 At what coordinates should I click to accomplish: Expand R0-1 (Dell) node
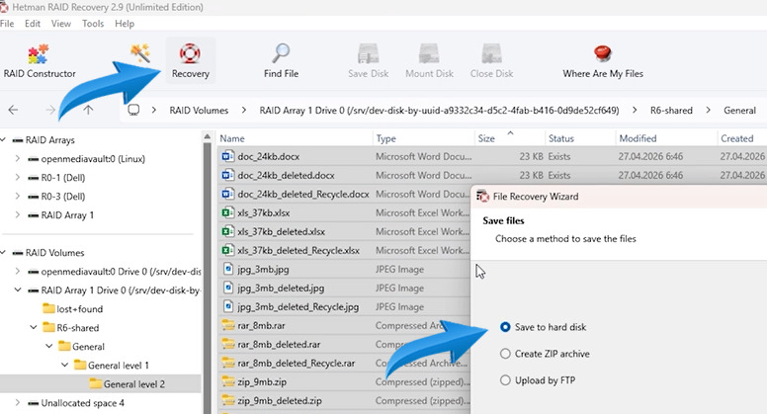pos(18,178)
